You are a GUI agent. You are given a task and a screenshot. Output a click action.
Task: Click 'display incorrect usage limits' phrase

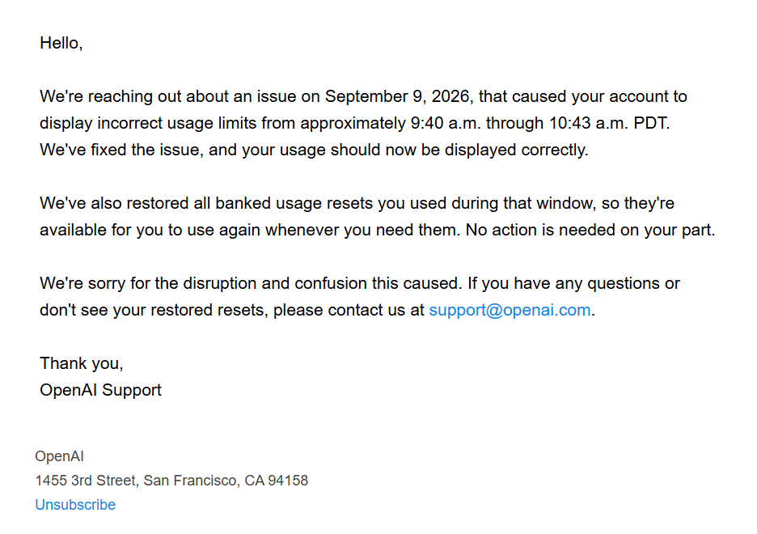[x=148, y=123]
